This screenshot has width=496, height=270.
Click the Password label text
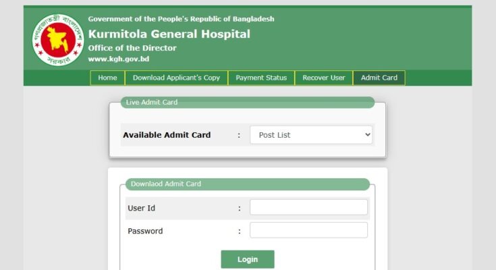tap(145, 231)
